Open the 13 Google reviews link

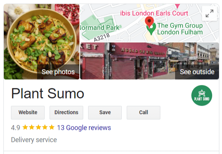click(x=84, y=128)
